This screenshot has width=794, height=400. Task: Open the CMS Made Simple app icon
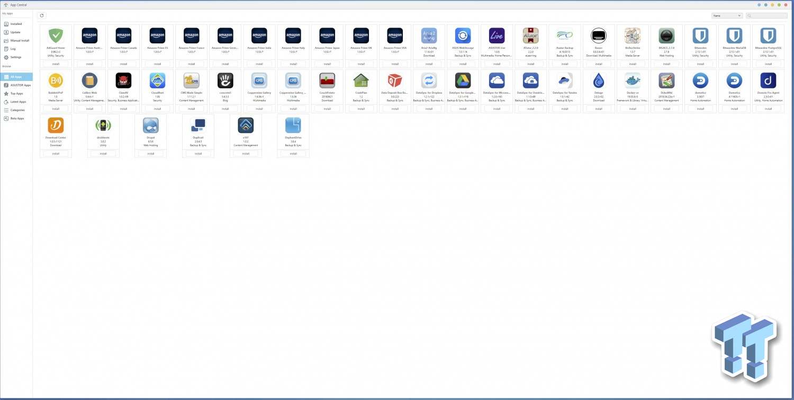tap(191, 80)
